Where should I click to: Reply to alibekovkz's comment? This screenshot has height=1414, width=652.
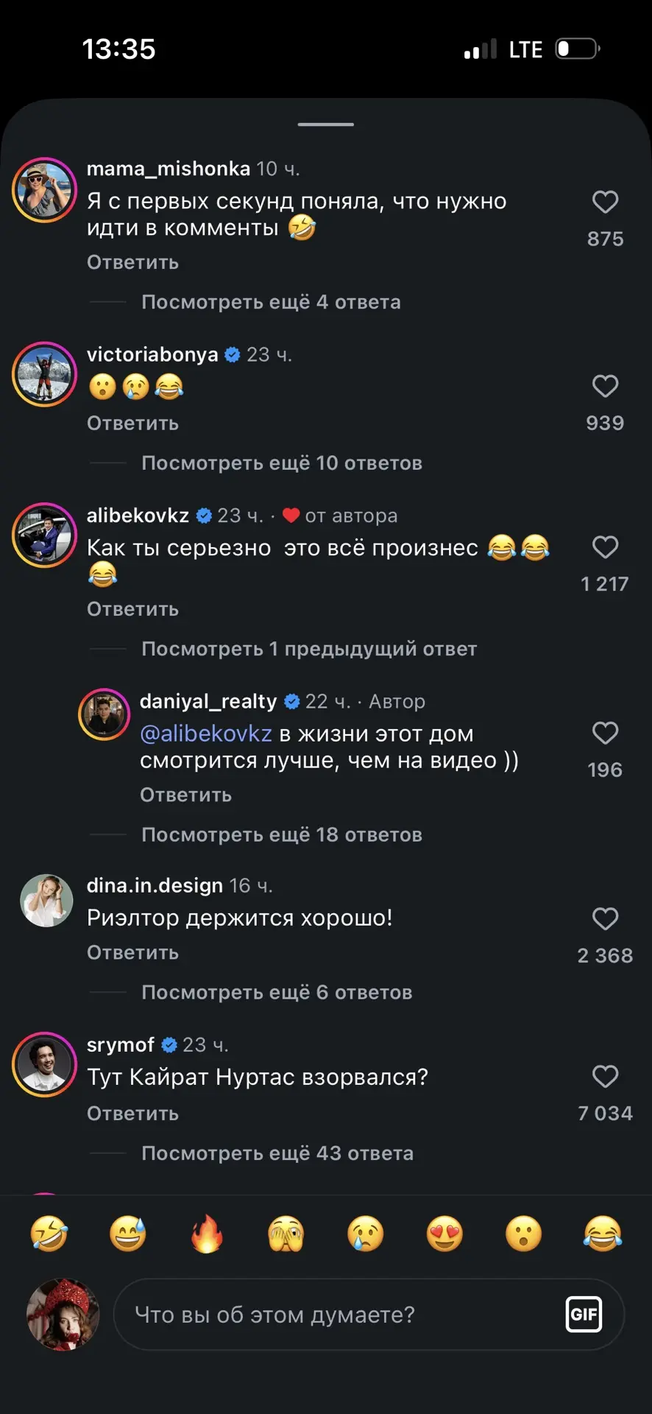tap(132, 609)
